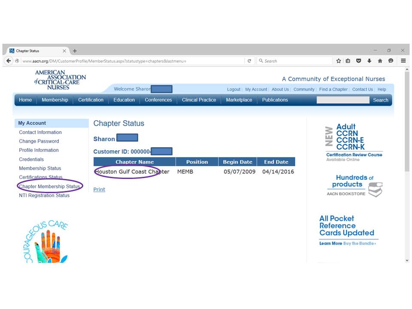The image size is (412, 309).
Task: Click the MEMB position cell
Action: (x=185, y=172)
